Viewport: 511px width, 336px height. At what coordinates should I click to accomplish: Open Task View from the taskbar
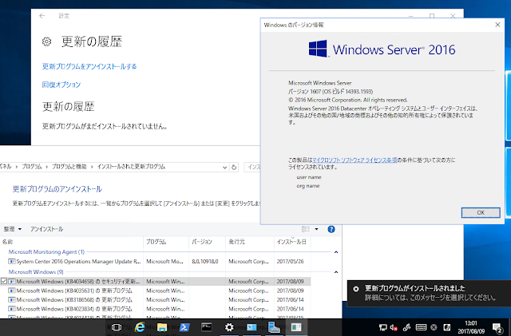point(117,327)
